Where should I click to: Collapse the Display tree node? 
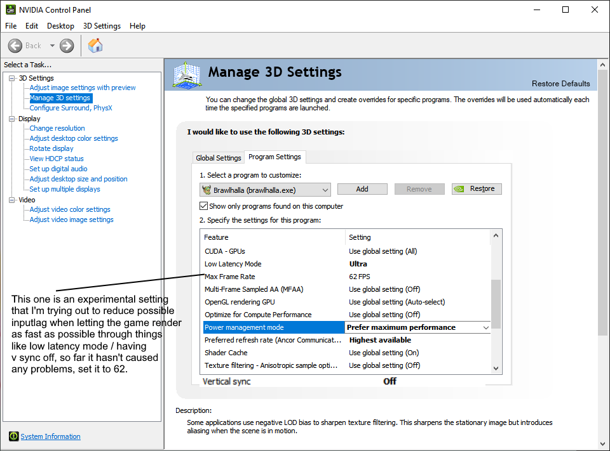tap(11, 119)
